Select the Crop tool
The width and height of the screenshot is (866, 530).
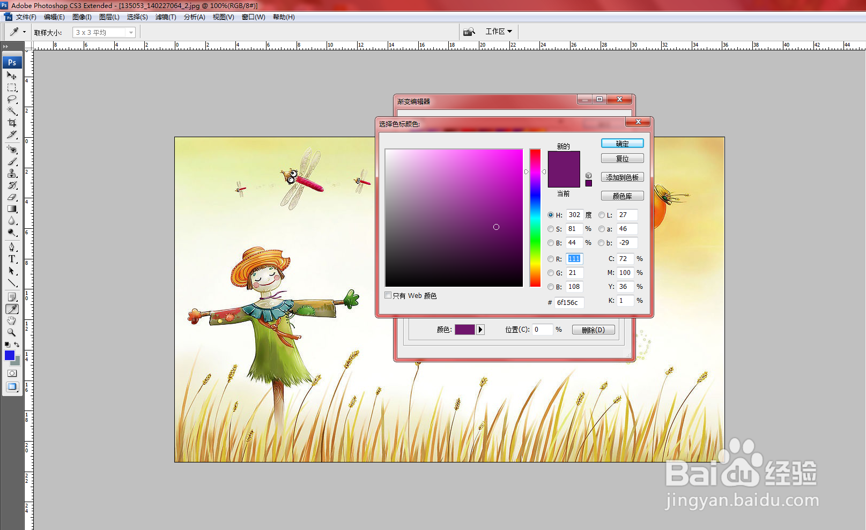click(x=12, y=123)
